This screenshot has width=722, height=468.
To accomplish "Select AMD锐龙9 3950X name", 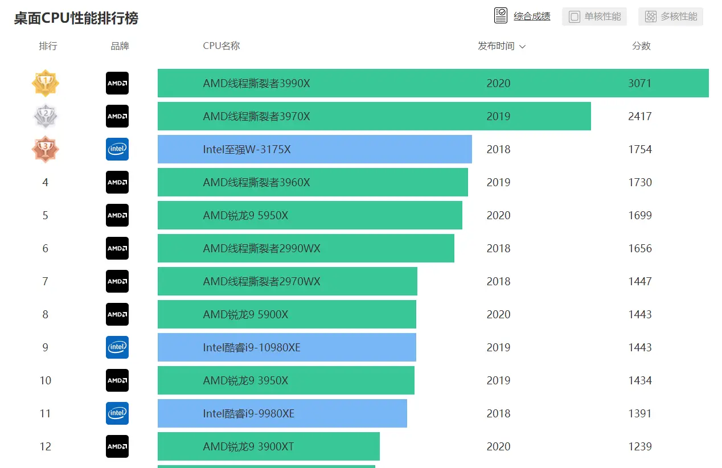I will pyautogui.click(x=246, y=380).
